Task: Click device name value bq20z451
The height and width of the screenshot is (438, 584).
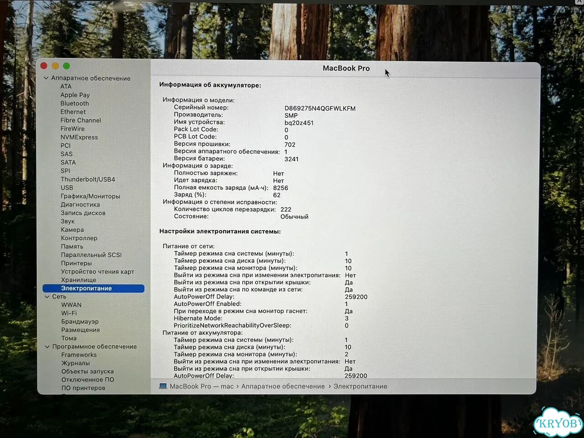Action: [299, 123]
